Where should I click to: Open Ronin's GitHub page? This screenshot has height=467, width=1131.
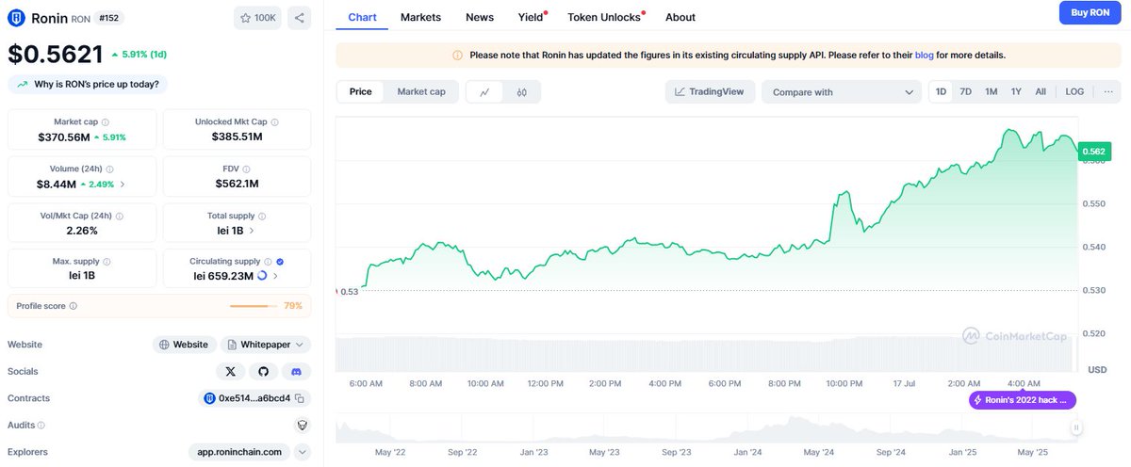coord(264,372)
